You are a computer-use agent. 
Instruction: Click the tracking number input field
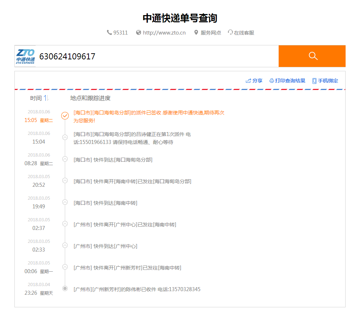(157, 56)
